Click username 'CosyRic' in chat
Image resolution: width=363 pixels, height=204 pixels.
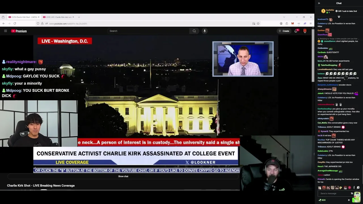pos(321,162)
